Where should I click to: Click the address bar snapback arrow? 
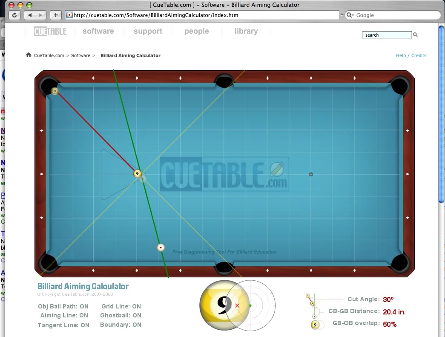[x=342, y=14]
